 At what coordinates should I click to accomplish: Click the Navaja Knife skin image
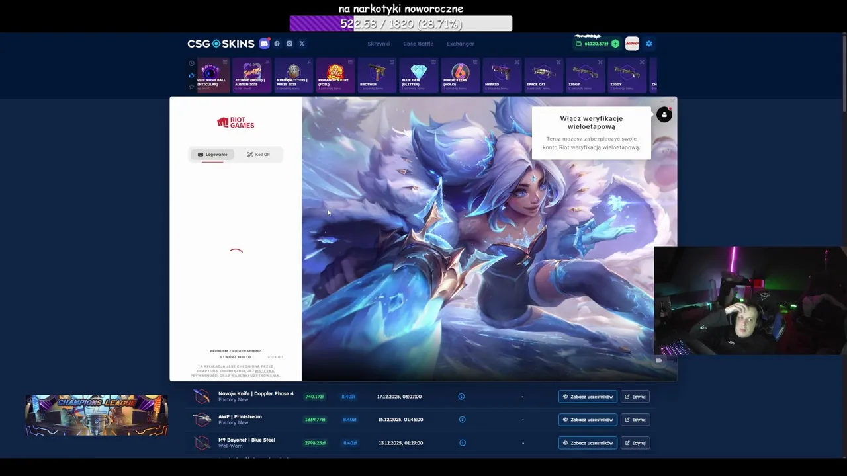[202, 397]
